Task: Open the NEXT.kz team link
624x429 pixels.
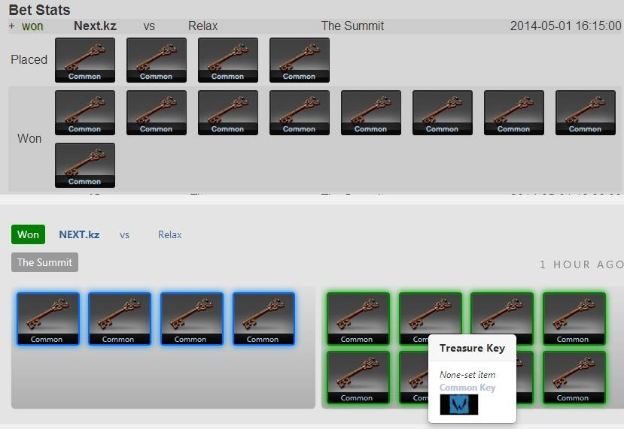Action: [x=79, y=234]
